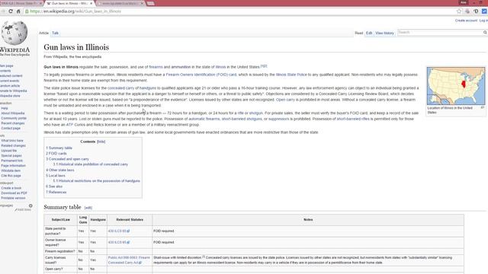Hide the Contents box
The width and height of the screenshot is (488, 274).
pos(101,142)
